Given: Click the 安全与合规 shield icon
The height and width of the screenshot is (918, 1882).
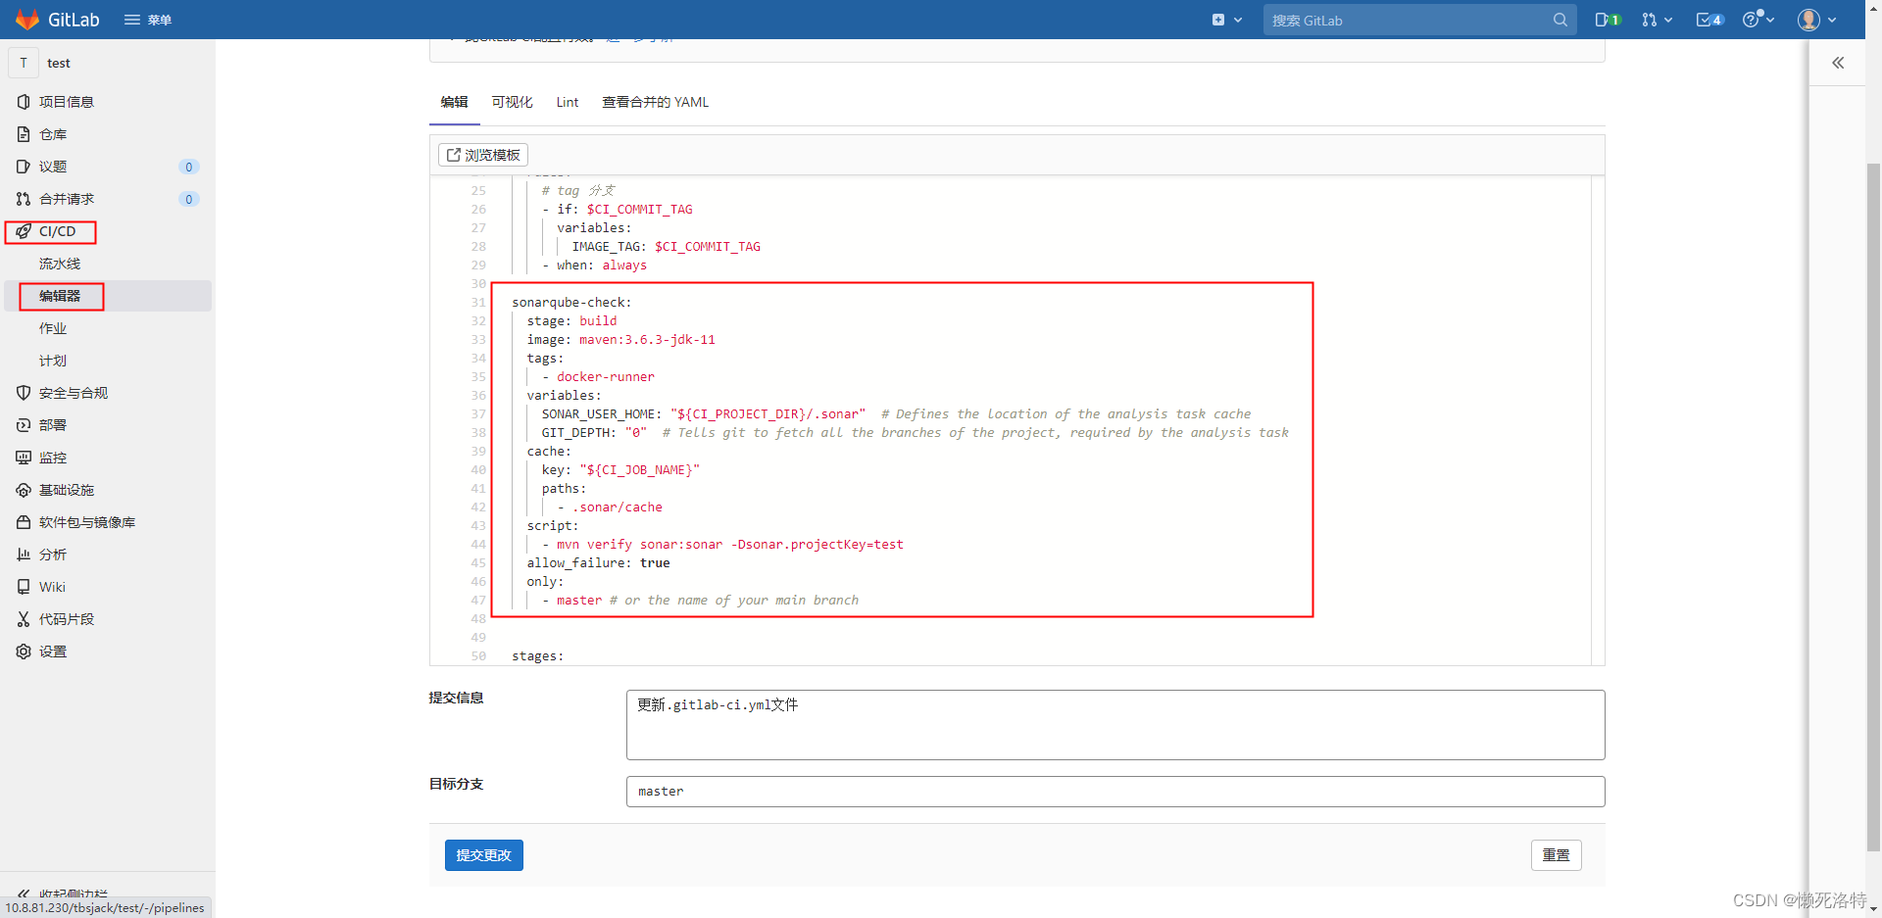Looking at the screenshot, I should [x=24, y=393].
